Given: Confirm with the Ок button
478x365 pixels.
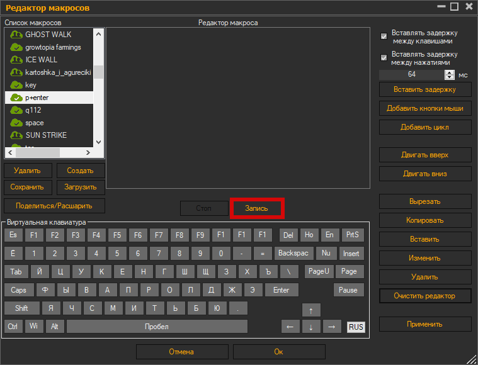Looking at the screenshot, I should tap(279, 352).
